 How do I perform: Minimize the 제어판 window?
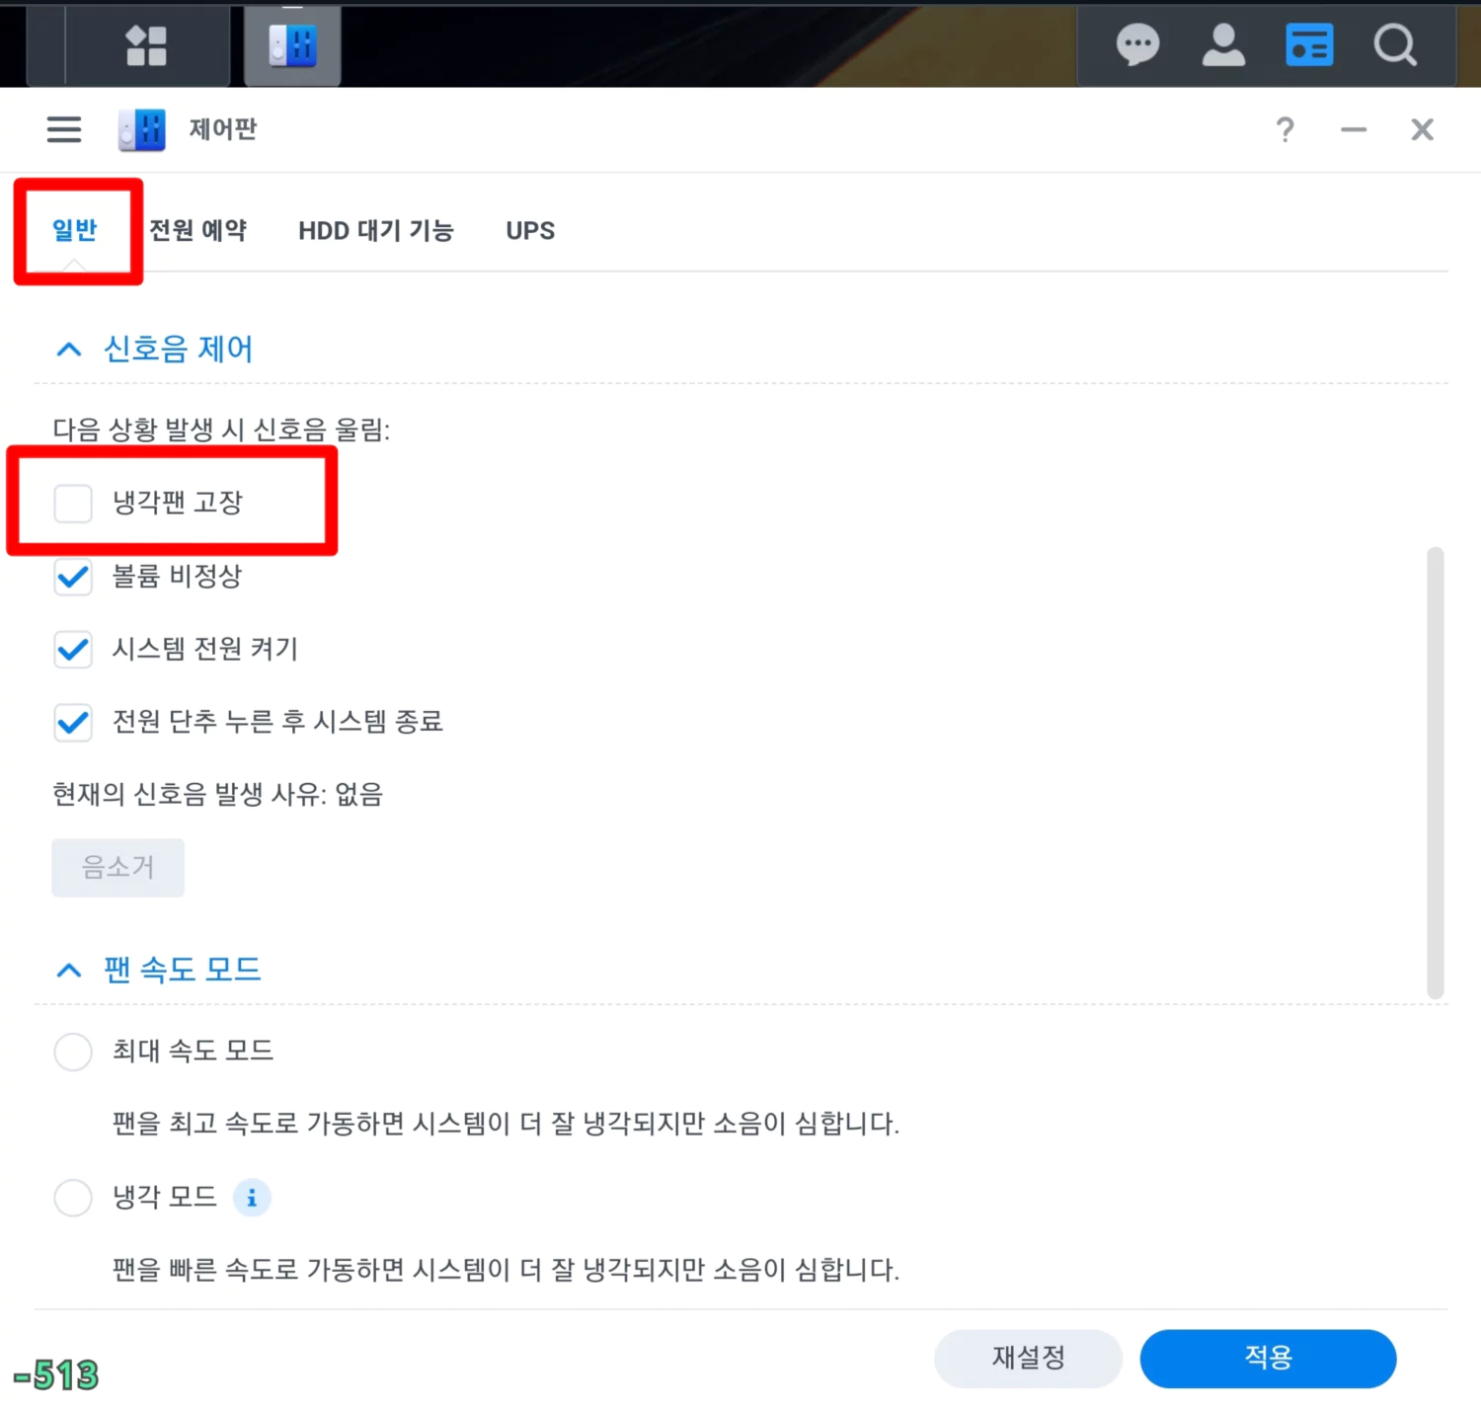(x=1354, y=129)
